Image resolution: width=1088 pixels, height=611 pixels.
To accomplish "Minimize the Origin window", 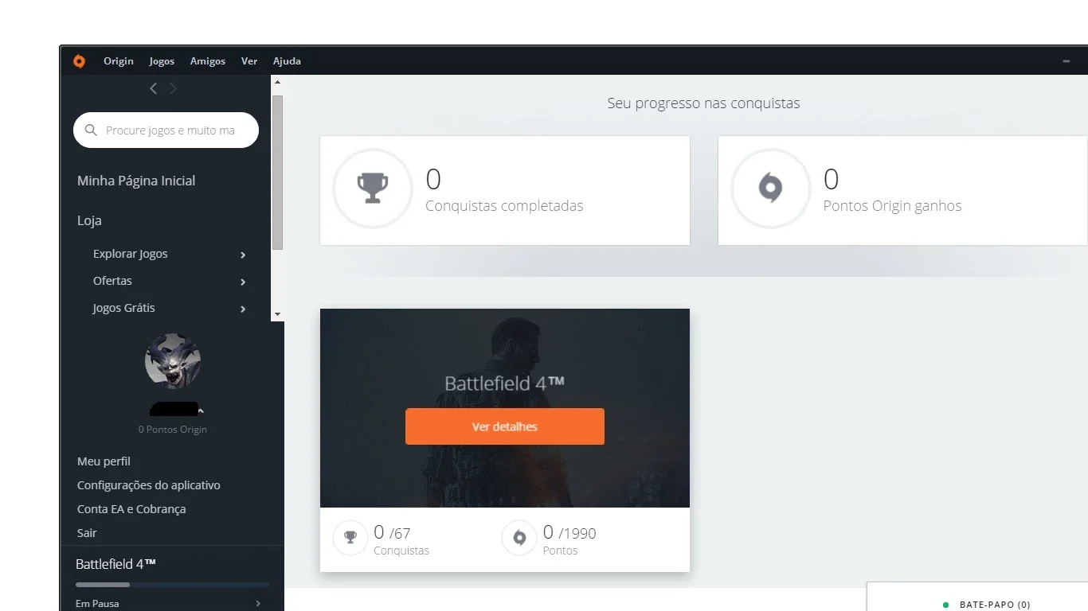I will pyautogui.click(x=1066, y=61).
